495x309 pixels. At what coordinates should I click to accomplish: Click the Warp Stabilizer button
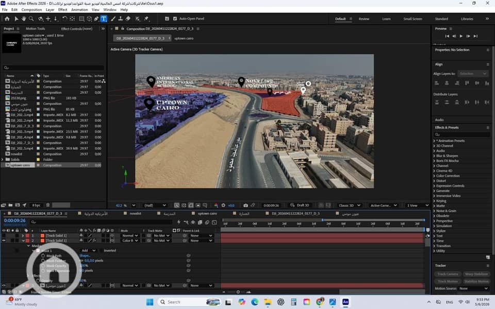click(476, 274)
